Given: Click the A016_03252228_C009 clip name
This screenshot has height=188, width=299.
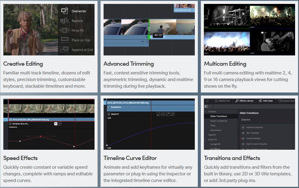Looking at the screenshot, I should tap(31, 120).
